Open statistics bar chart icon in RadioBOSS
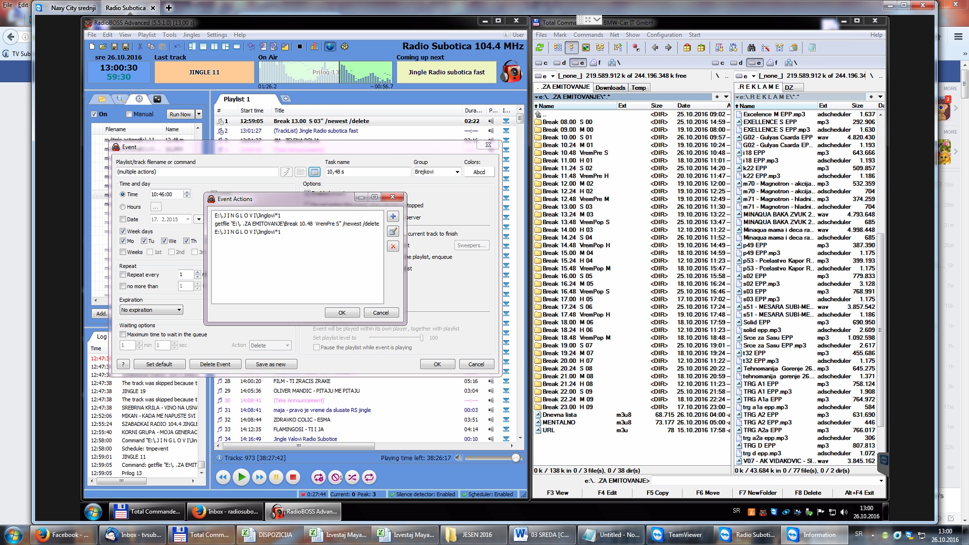The height and width of the screenshot is (545, 969). tap(314, 46)
